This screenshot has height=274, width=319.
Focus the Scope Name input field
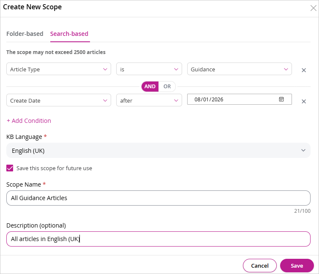[158, 198]
